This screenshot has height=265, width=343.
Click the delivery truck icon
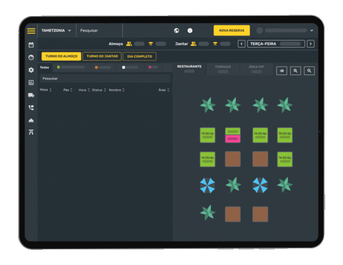click(31, 95)
